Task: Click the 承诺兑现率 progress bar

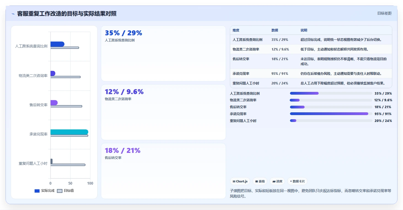Action: click(x=331, y=114)
